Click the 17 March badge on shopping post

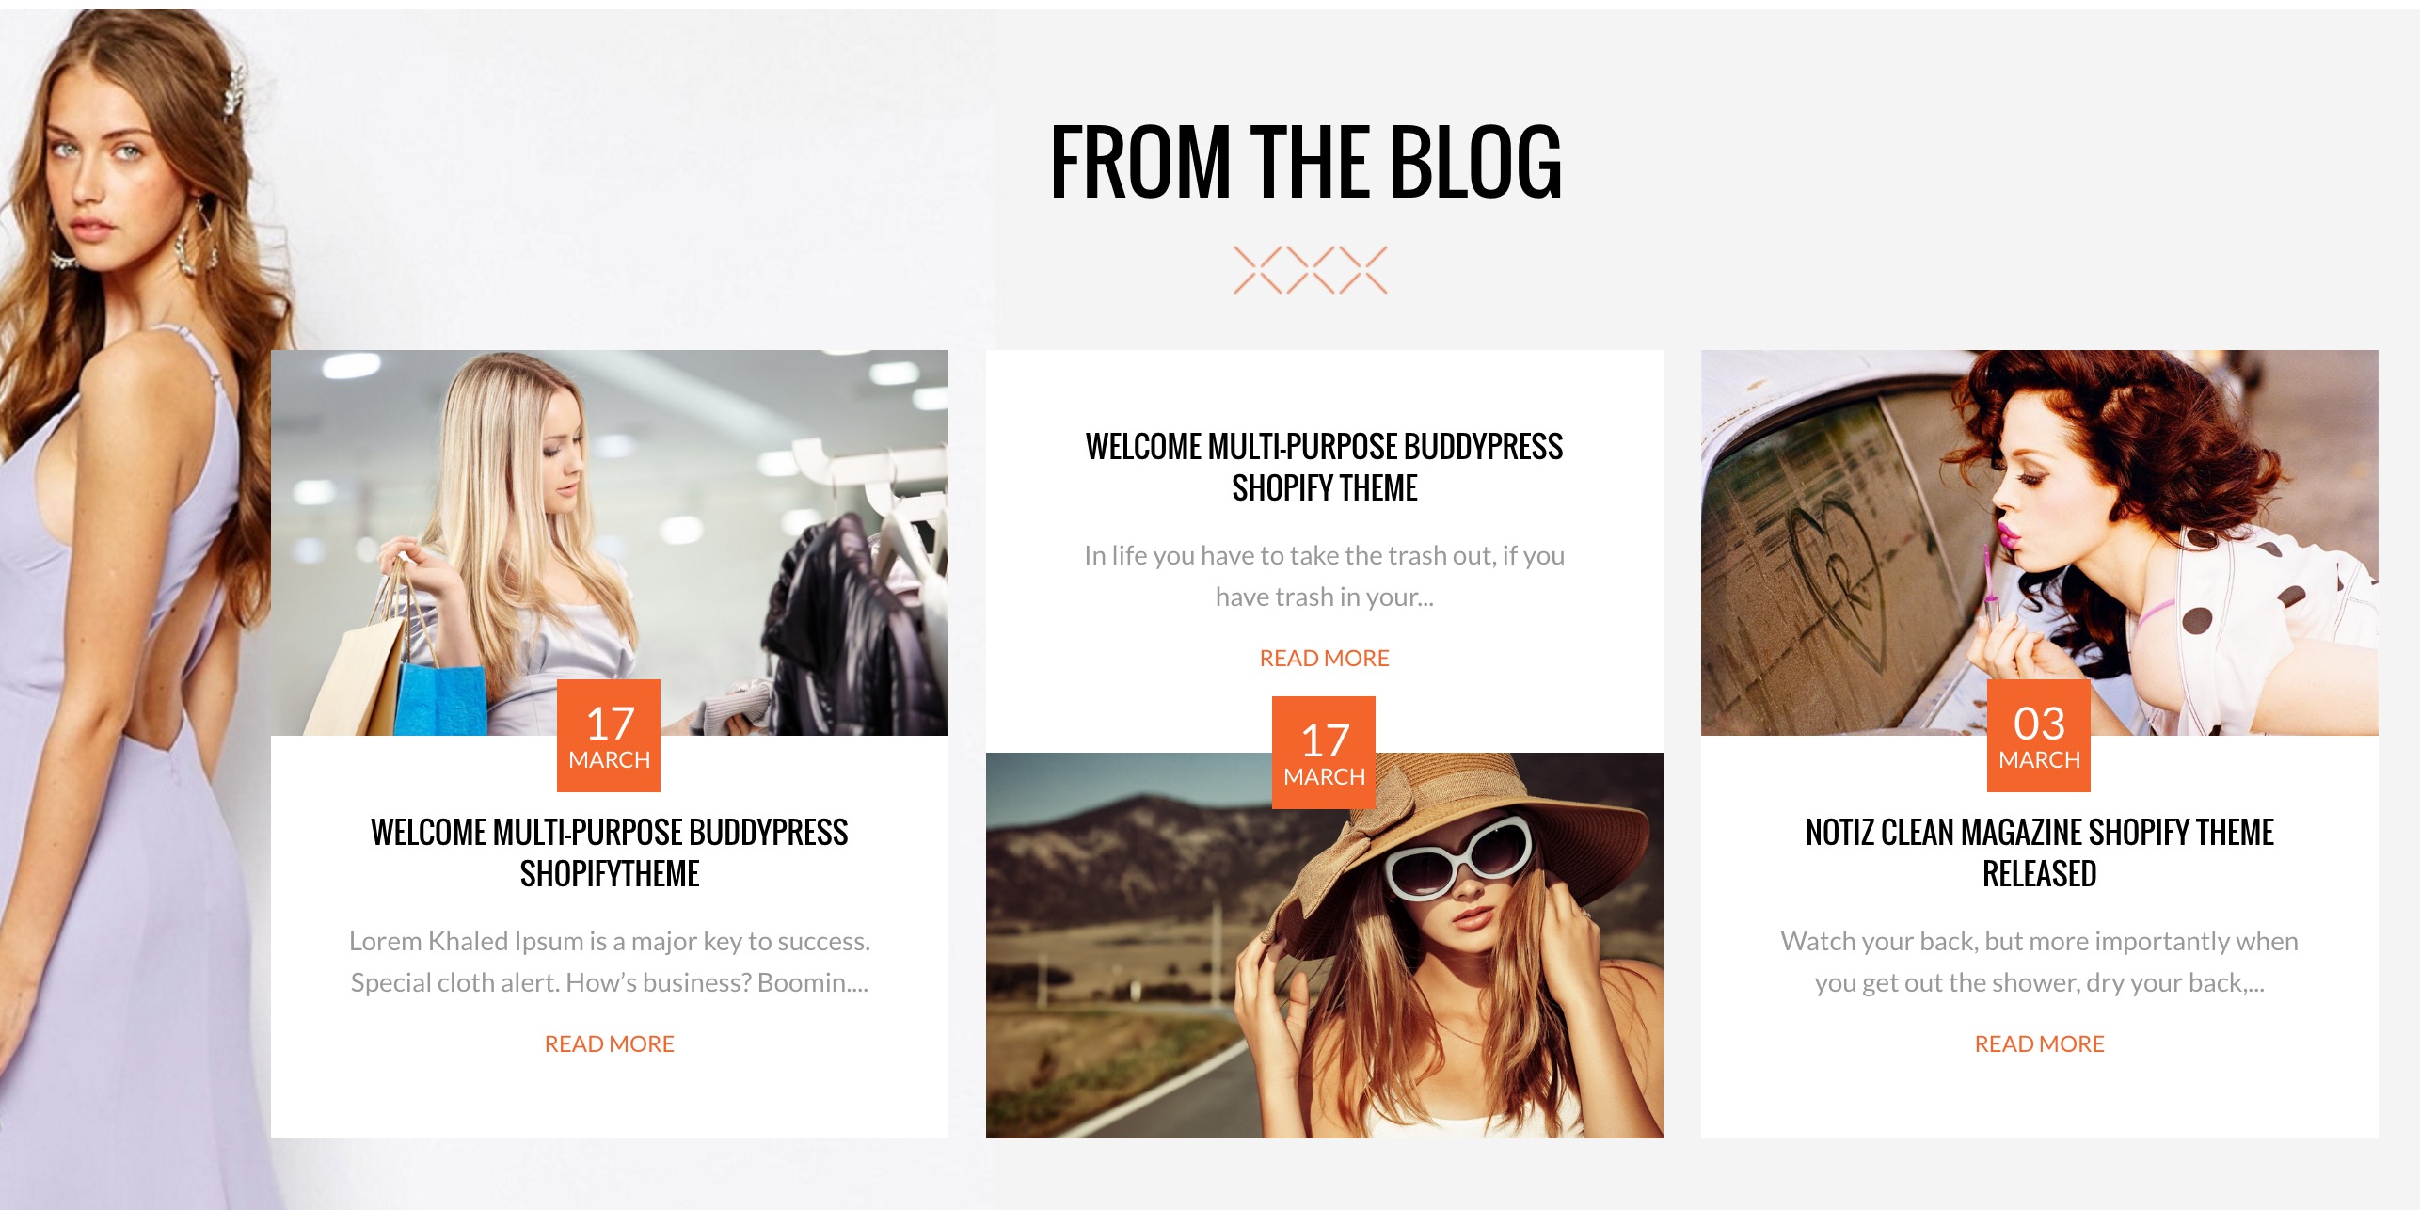click(609, 736)
